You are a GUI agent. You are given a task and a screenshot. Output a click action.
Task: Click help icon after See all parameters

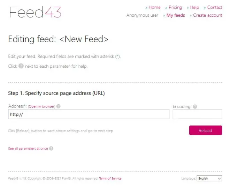51,149
